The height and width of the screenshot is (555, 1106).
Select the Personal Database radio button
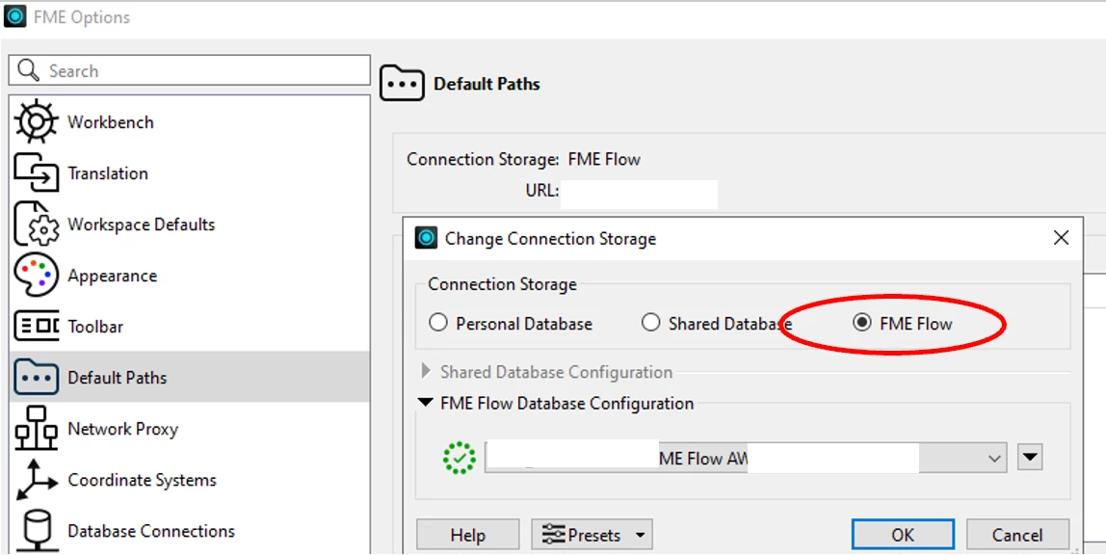click(438, 324)
